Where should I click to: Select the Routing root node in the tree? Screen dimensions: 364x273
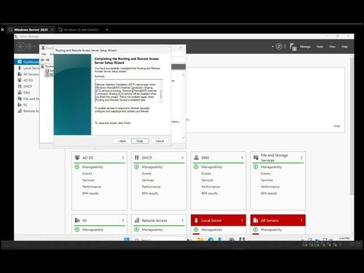tap(47, 67)
